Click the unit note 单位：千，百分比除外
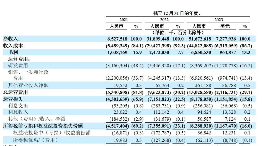The image size is (265, 146). click(178, 32)
